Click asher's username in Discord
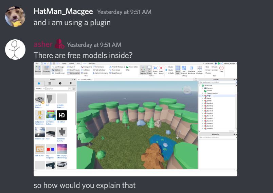This screenshot has height=193, width=273. [x=43, y=44]
